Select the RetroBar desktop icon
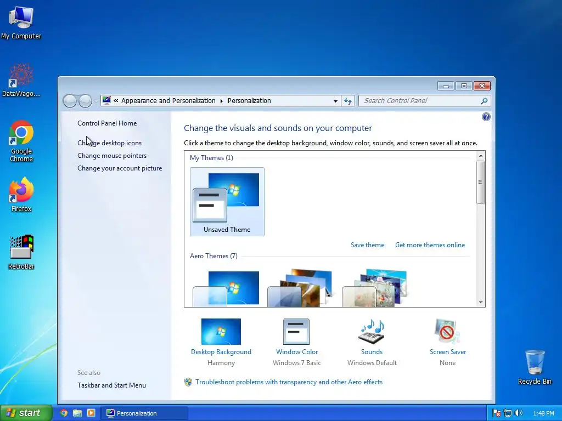562x421 pixels. tap(21, 252)
